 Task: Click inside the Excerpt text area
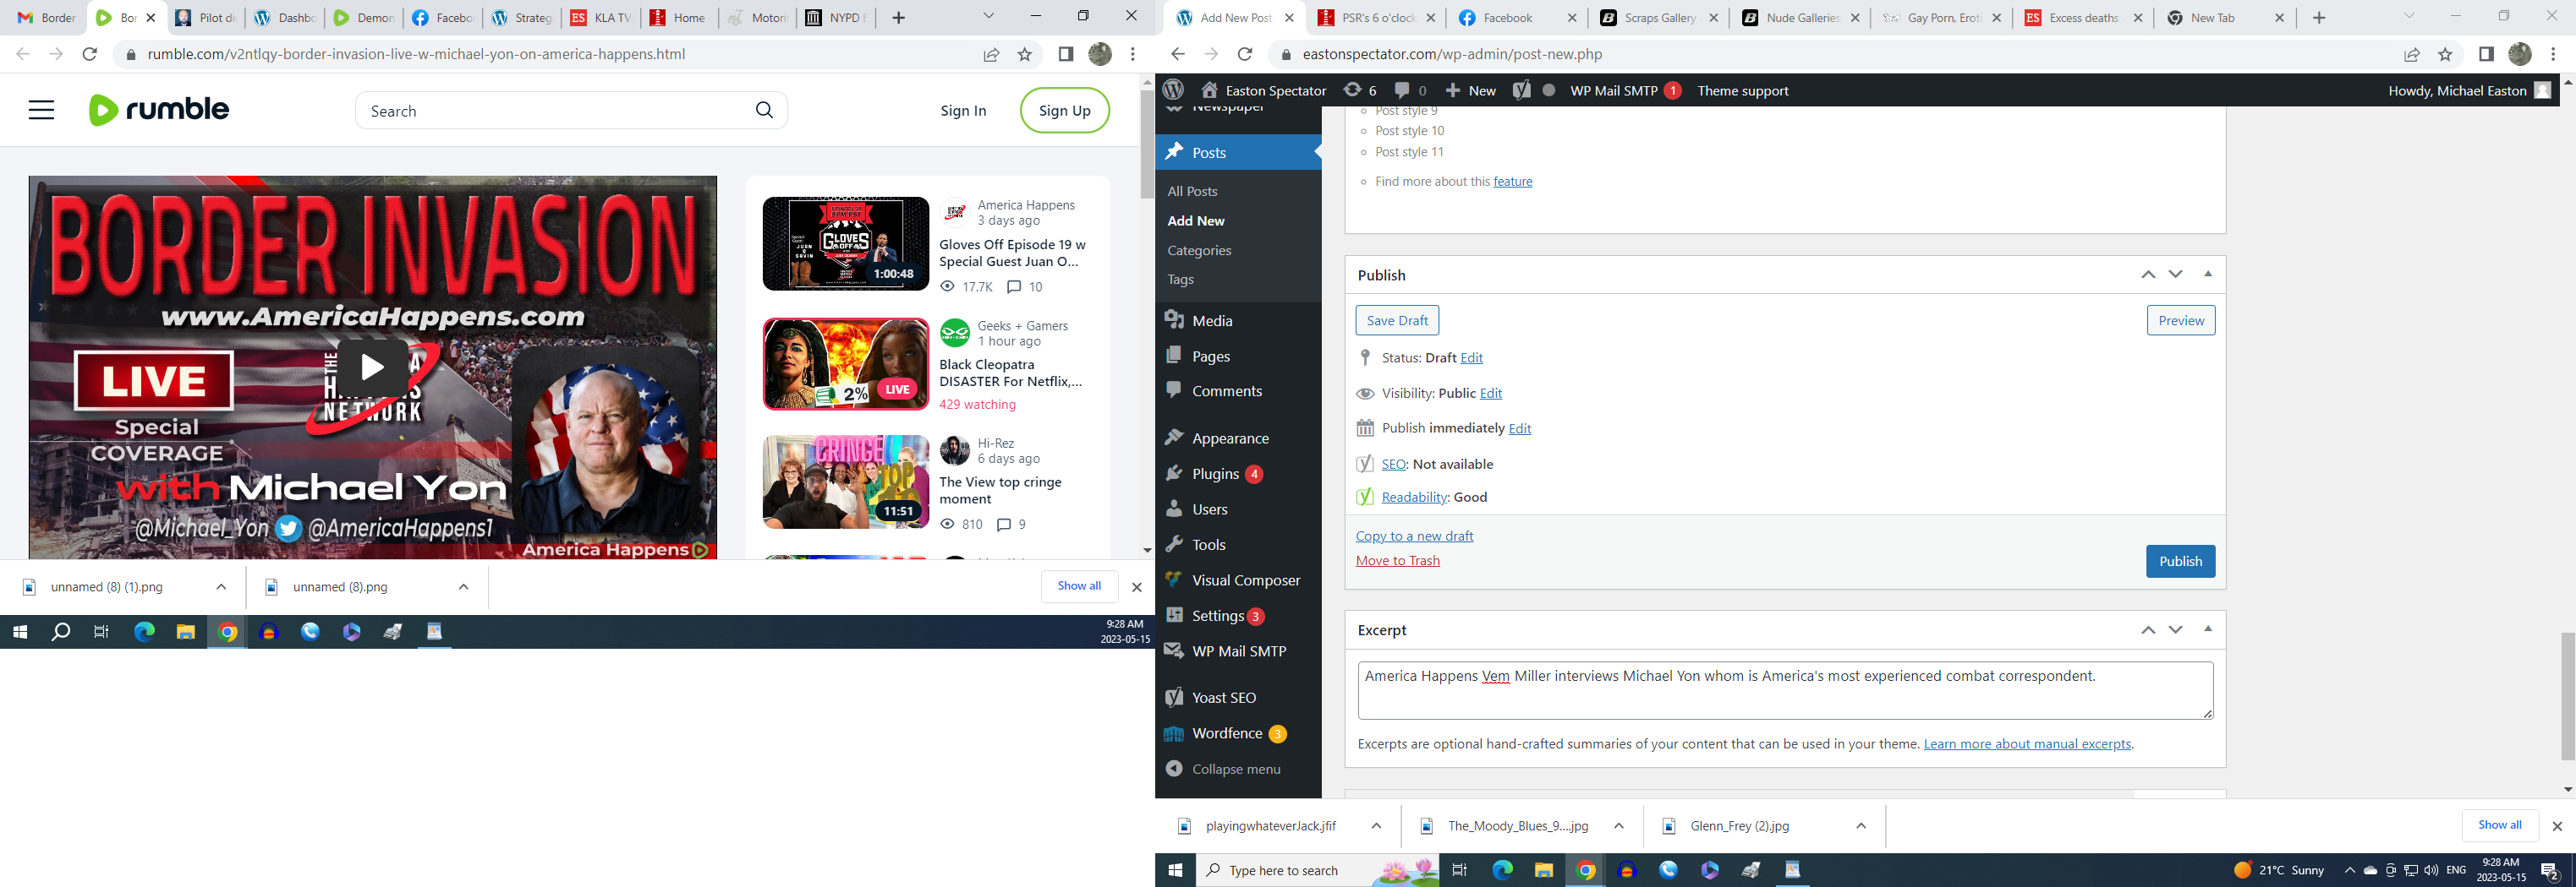1784,689
